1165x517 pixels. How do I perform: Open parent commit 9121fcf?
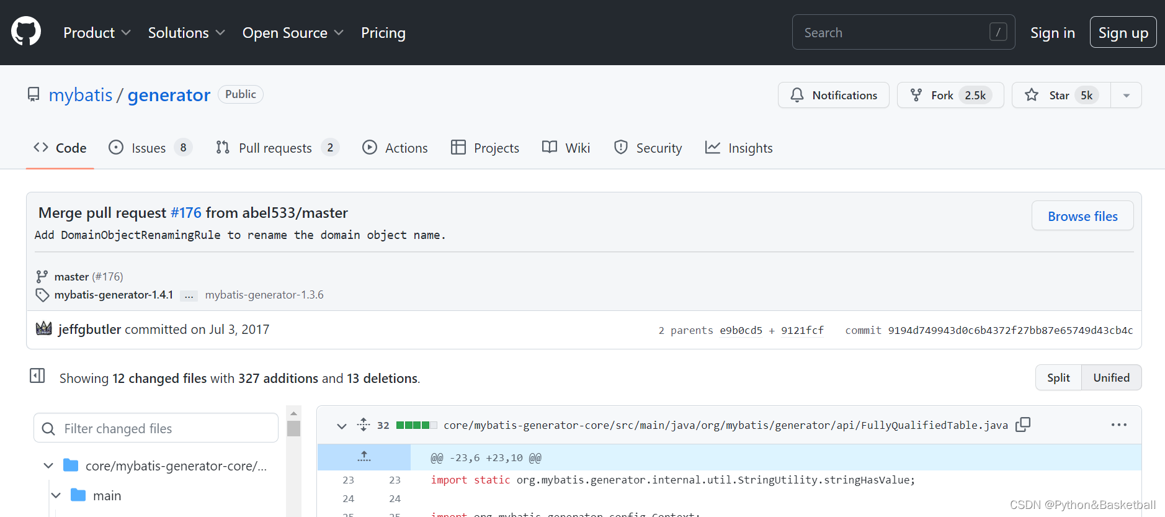pyautogui.click(x=802, y=330)
